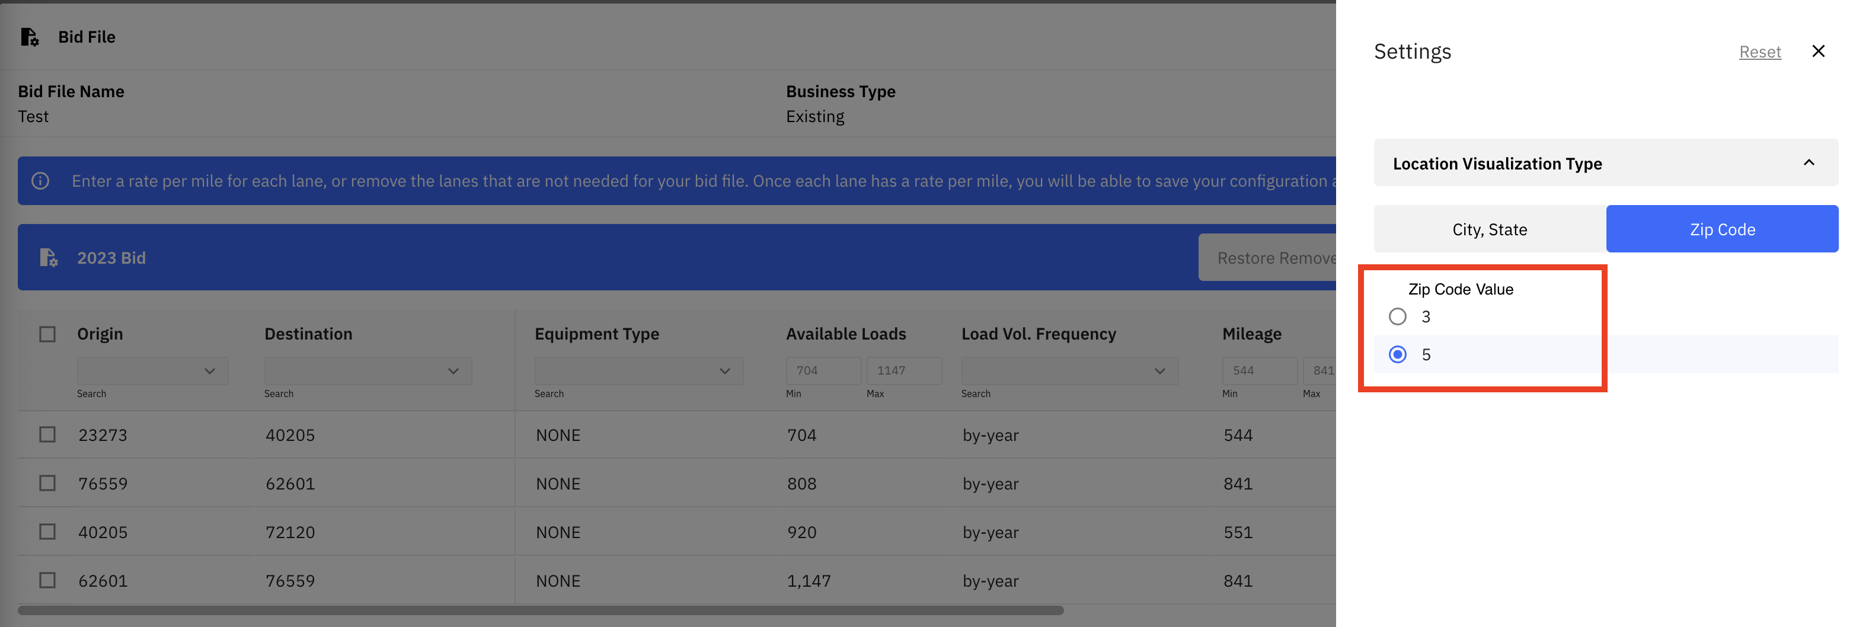Click the Reset link in Settings
Viewport: 1853px width, 627px height.
(x=1759, y=52)
